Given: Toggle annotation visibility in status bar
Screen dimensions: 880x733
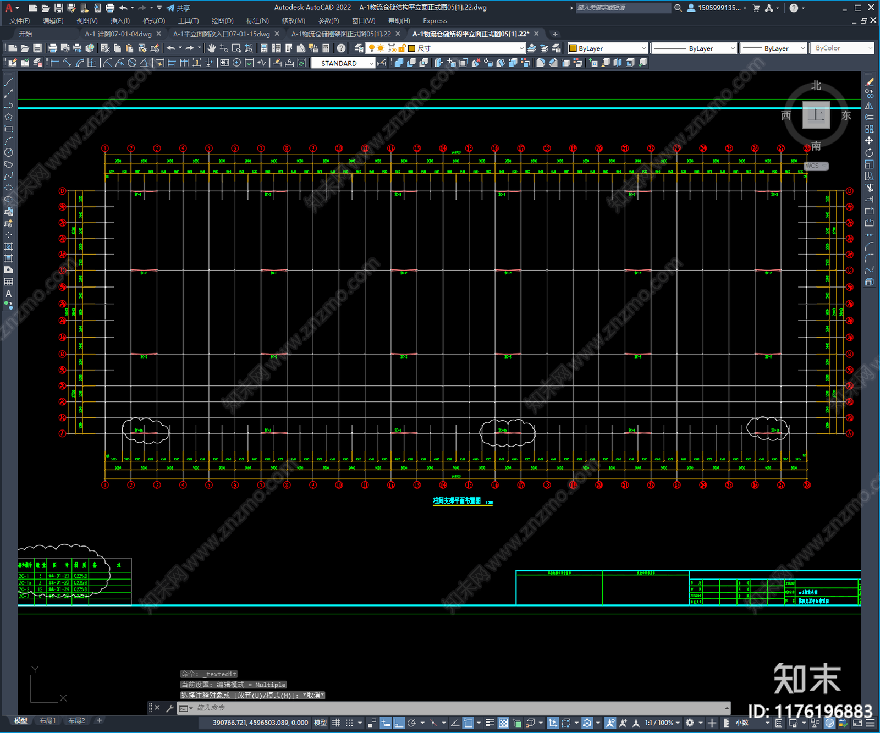Looking at the screenshot, I should (610, 723).
